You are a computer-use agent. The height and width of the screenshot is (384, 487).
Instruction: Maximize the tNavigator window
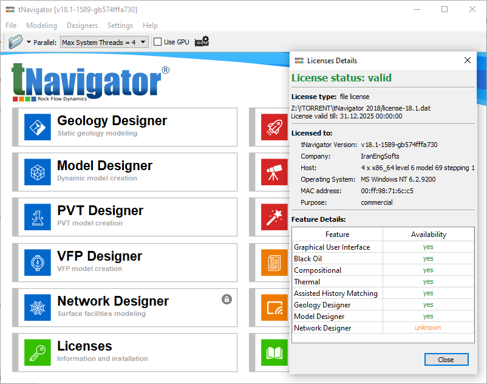click(444, 9)
